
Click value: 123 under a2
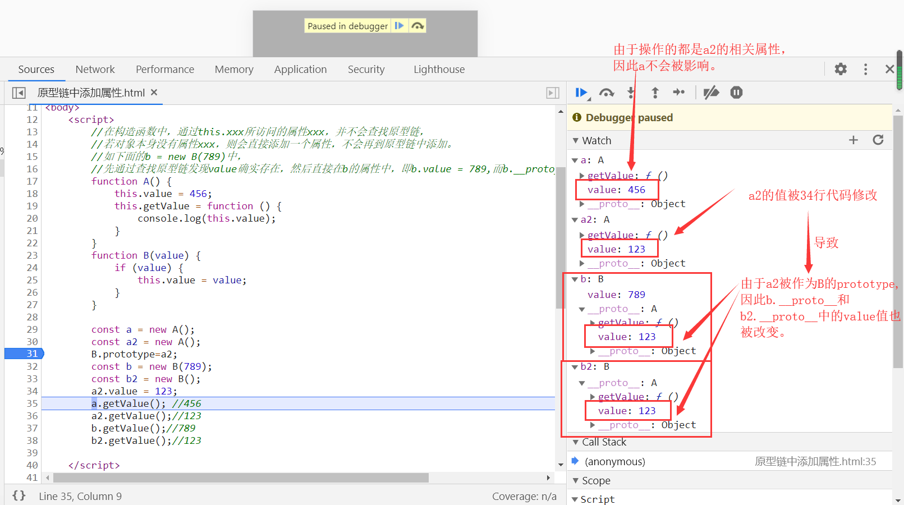pyautogui.click(x=616, y=249)
